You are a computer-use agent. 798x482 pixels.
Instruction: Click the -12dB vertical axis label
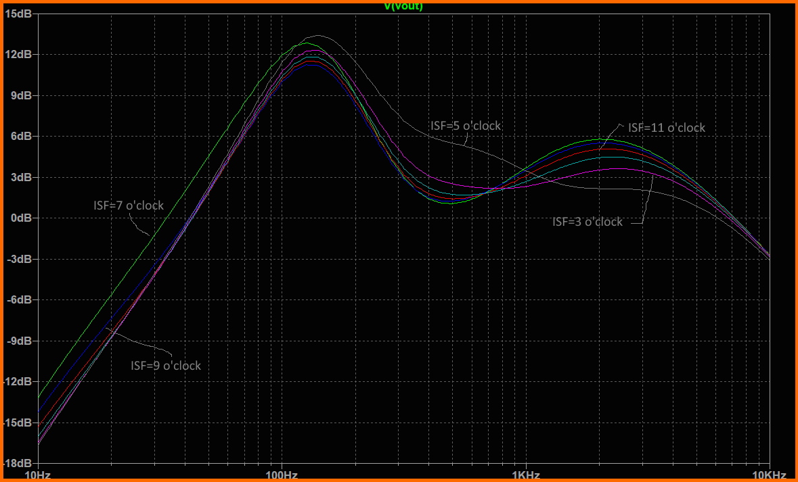pyautogui.click(x=19, y=381)
